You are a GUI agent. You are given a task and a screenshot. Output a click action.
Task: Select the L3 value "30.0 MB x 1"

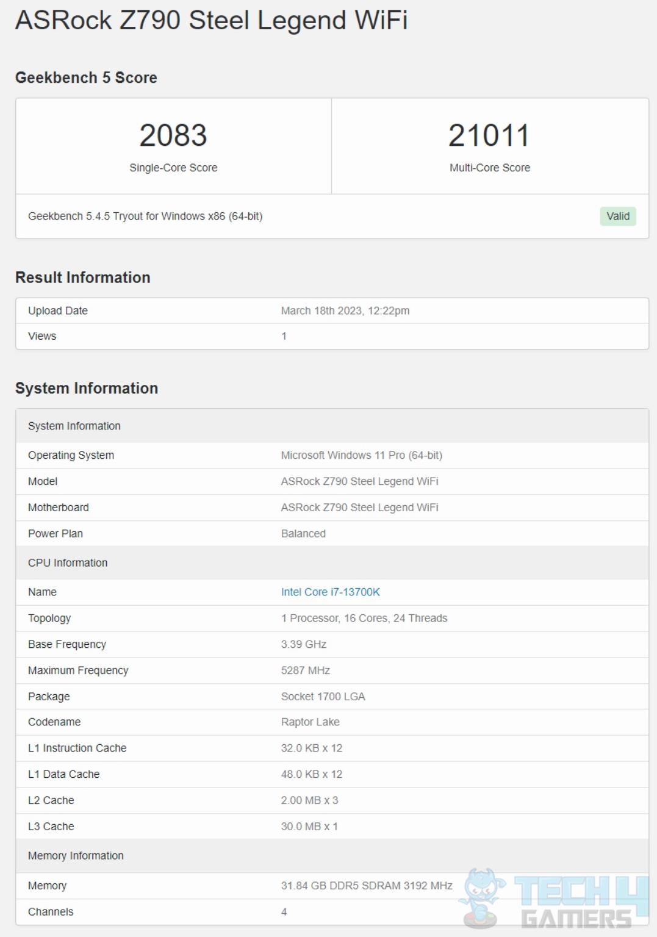[309, 827]
